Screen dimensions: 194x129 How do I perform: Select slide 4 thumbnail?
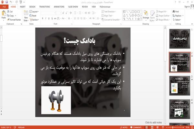[180, 109]
